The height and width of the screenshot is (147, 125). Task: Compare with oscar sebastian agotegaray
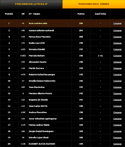117,119
